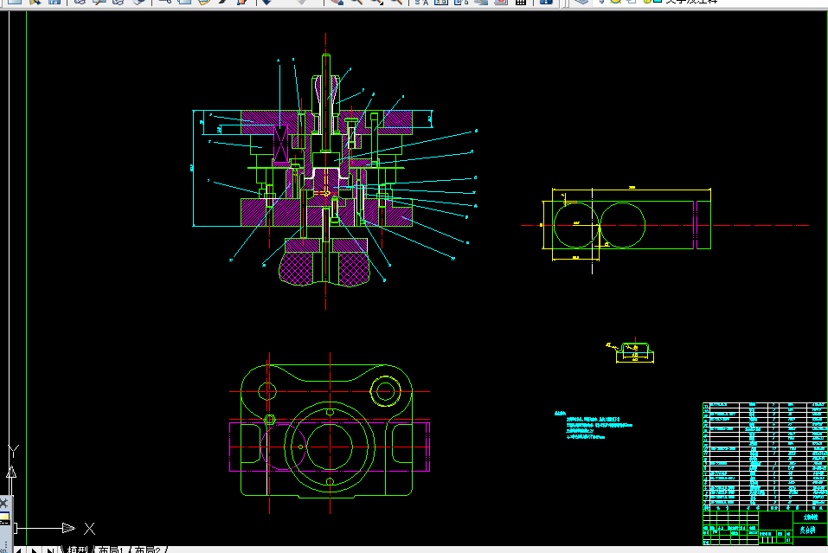This screenshot has width=828, height=553.
Task: Click the previous-tab scroll arrow
Action: (18, 550)
